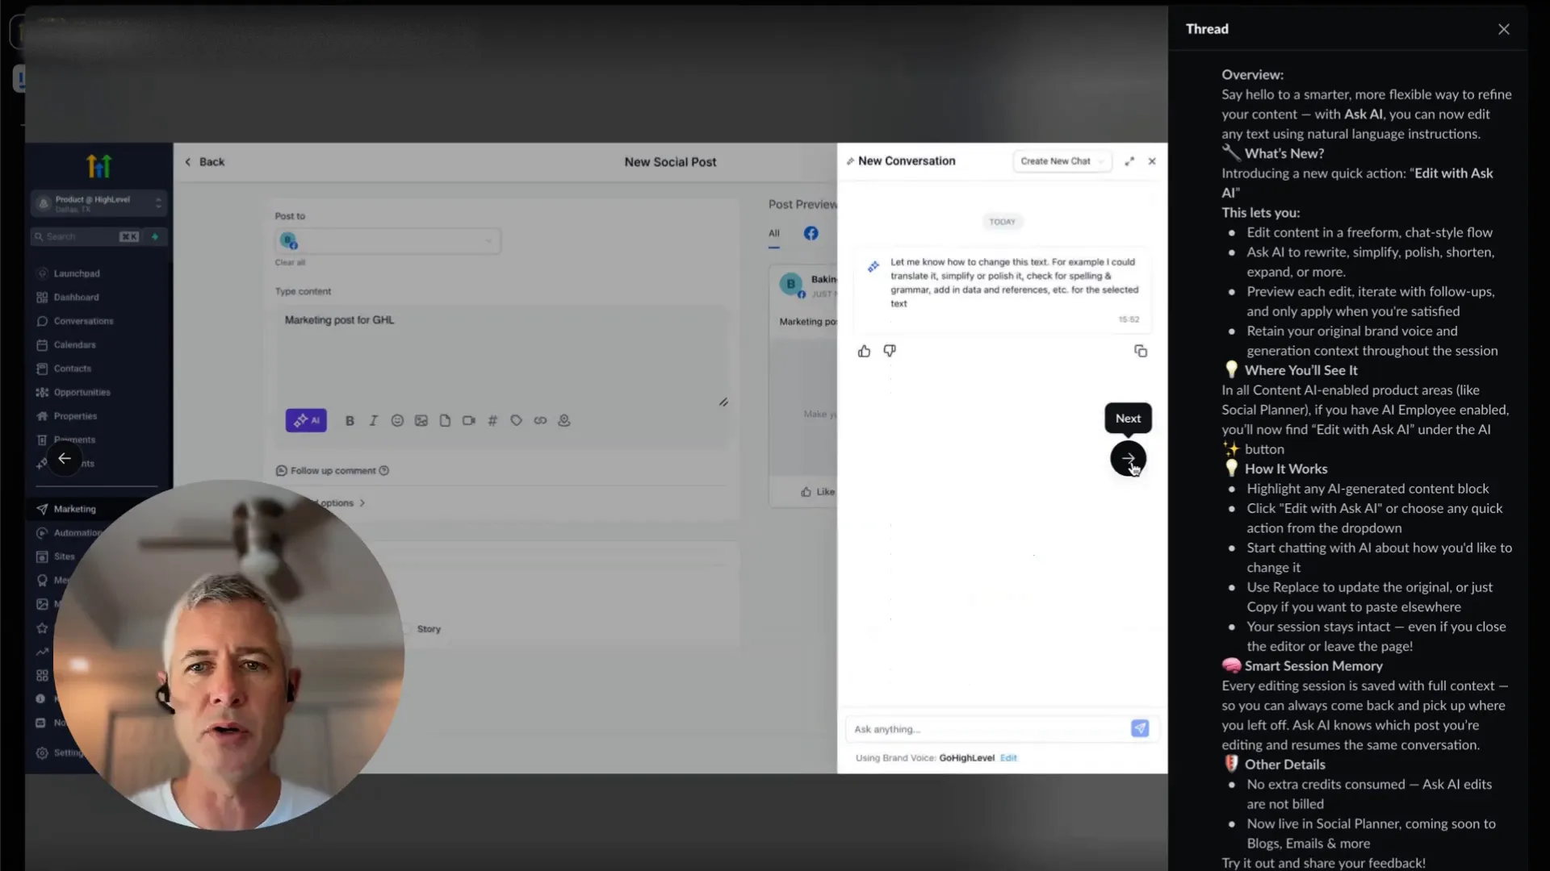Screen dimensions: 1550x871
Task: Add an image to the social post
Action: [x=421, y=420]
